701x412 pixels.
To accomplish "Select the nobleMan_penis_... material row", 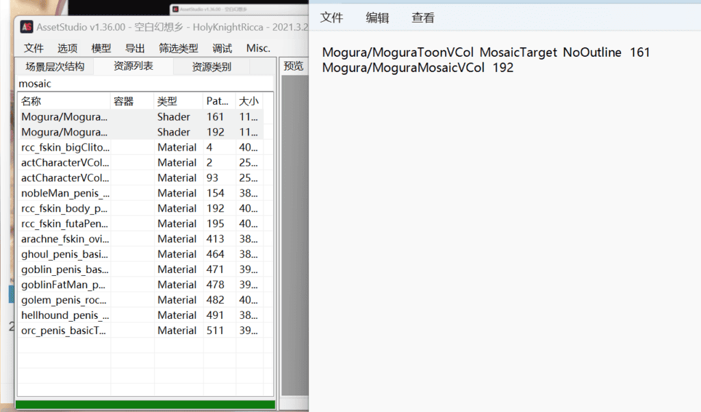I will [141, 193].
